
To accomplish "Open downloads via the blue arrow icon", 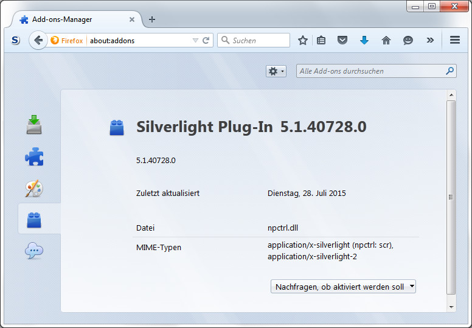I will [x=364, y=40].
